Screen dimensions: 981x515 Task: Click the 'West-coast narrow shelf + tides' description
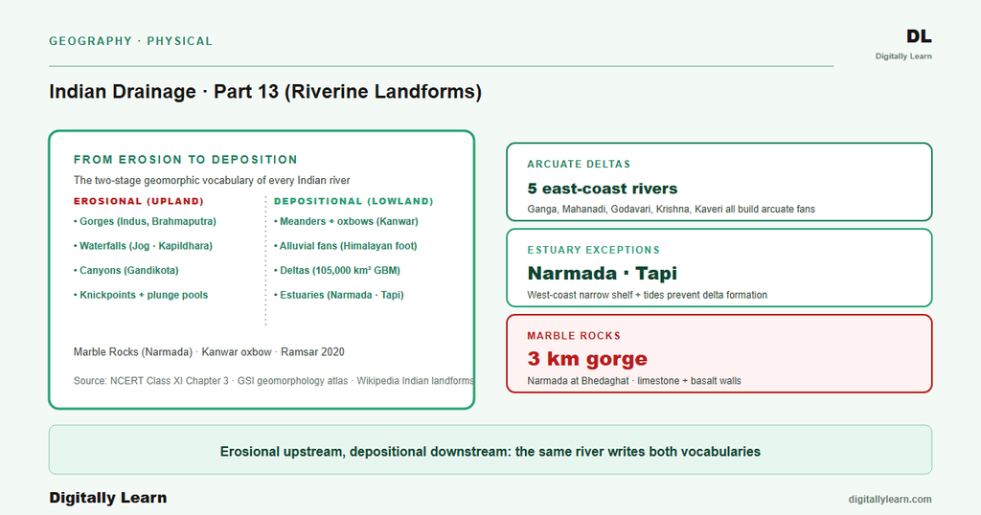(647, 295)
